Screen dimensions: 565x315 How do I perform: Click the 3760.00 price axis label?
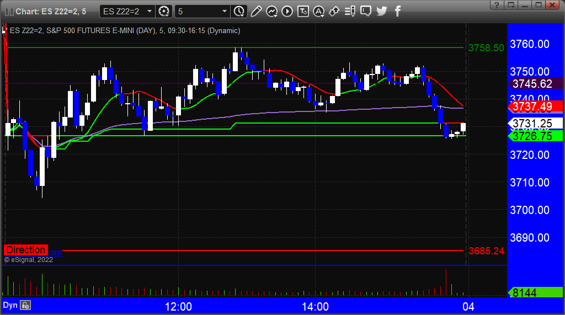[x=530, y=44]
